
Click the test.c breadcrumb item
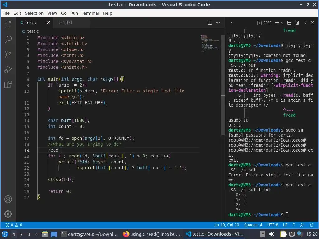pyautogui.click(x=31, y=31)
